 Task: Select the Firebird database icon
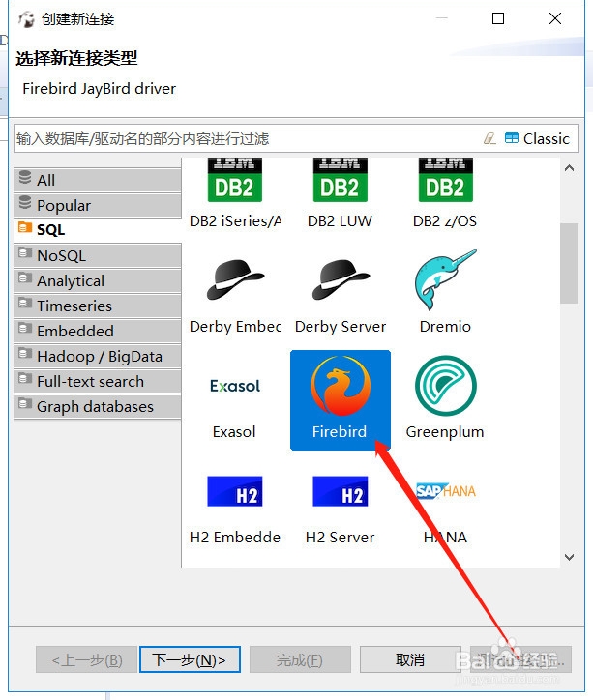(x=341, y=386)
